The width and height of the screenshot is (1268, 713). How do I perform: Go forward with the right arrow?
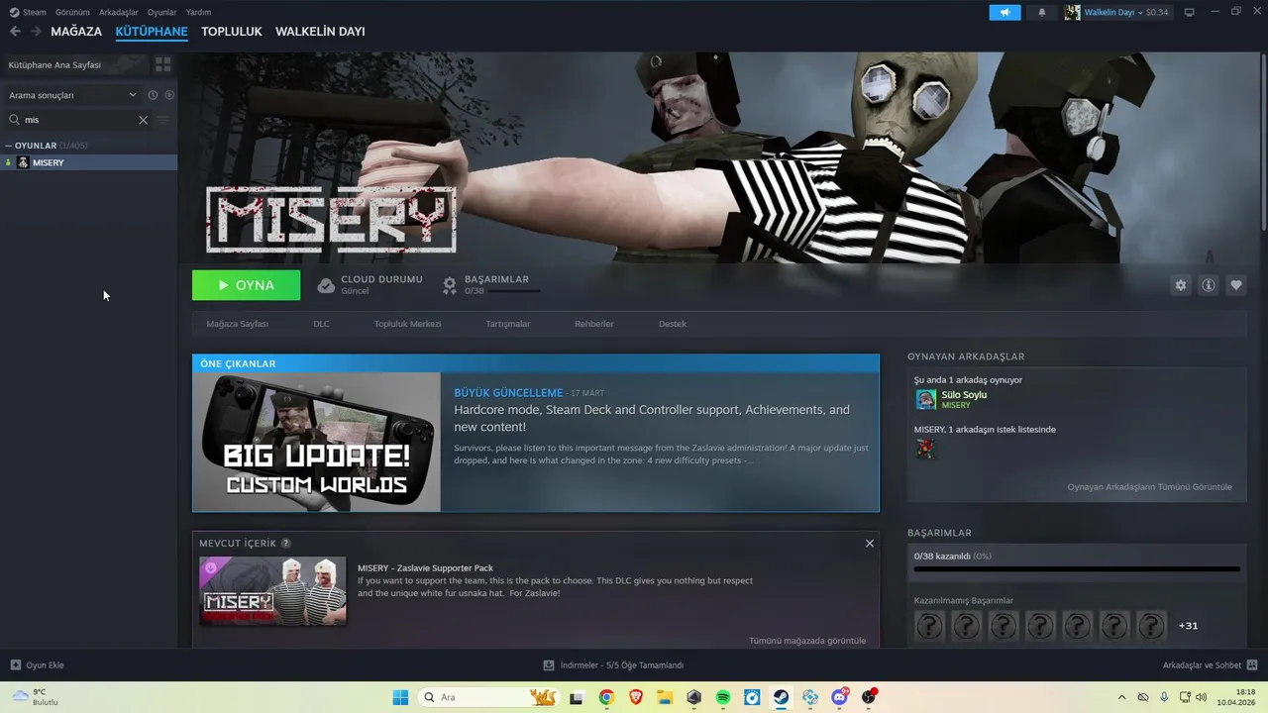pyautogui.click(x=36, y=32)
